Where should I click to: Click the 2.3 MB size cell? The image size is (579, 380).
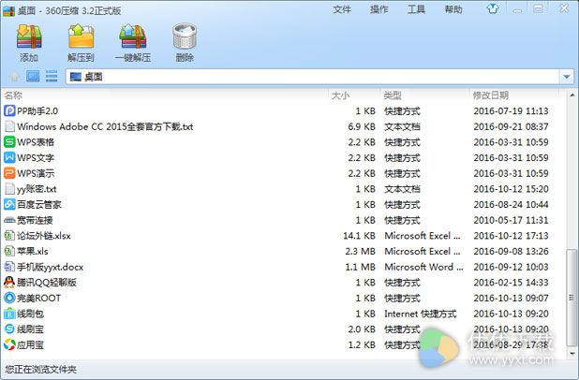pos(361,251)
